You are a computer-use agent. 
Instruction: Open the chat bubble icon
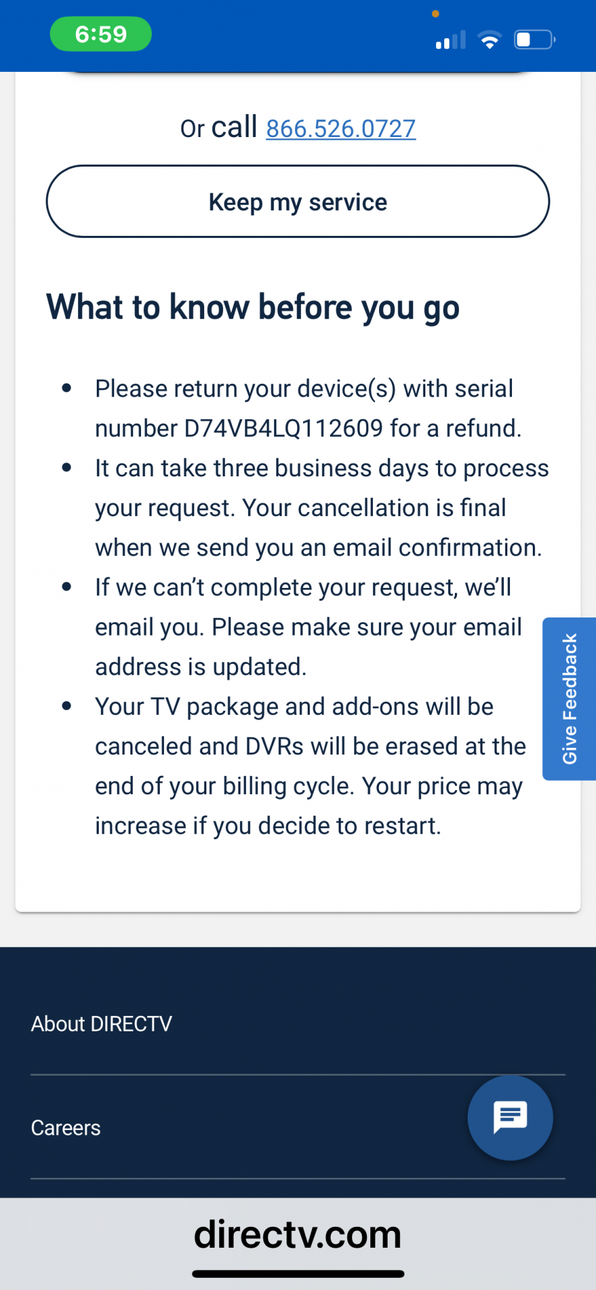point(510,1117)
